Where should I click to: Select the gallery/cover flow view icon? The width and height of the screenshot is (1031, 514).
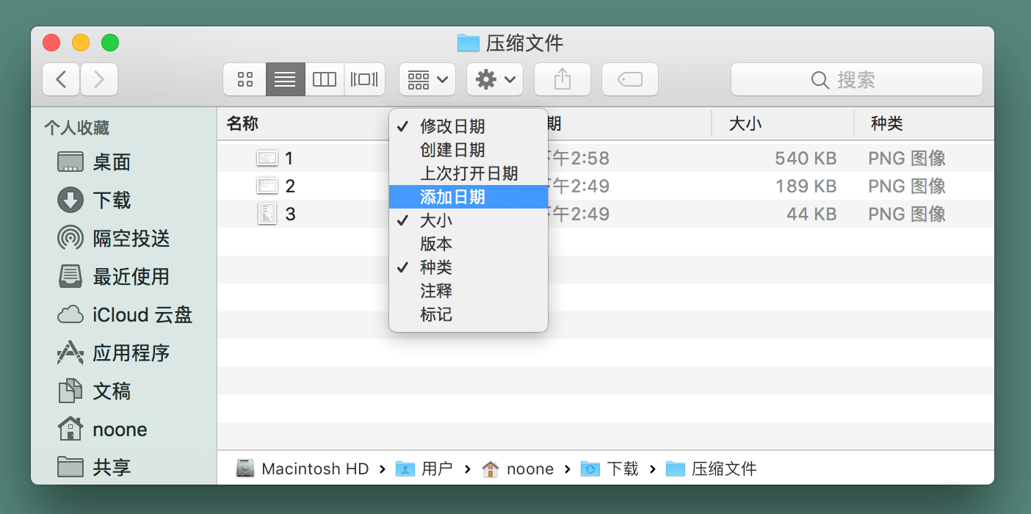click(x=364, y=79)
